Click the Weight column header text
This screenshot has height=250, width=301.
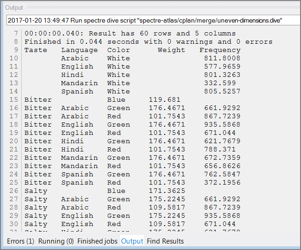click(x=171, y=50)
